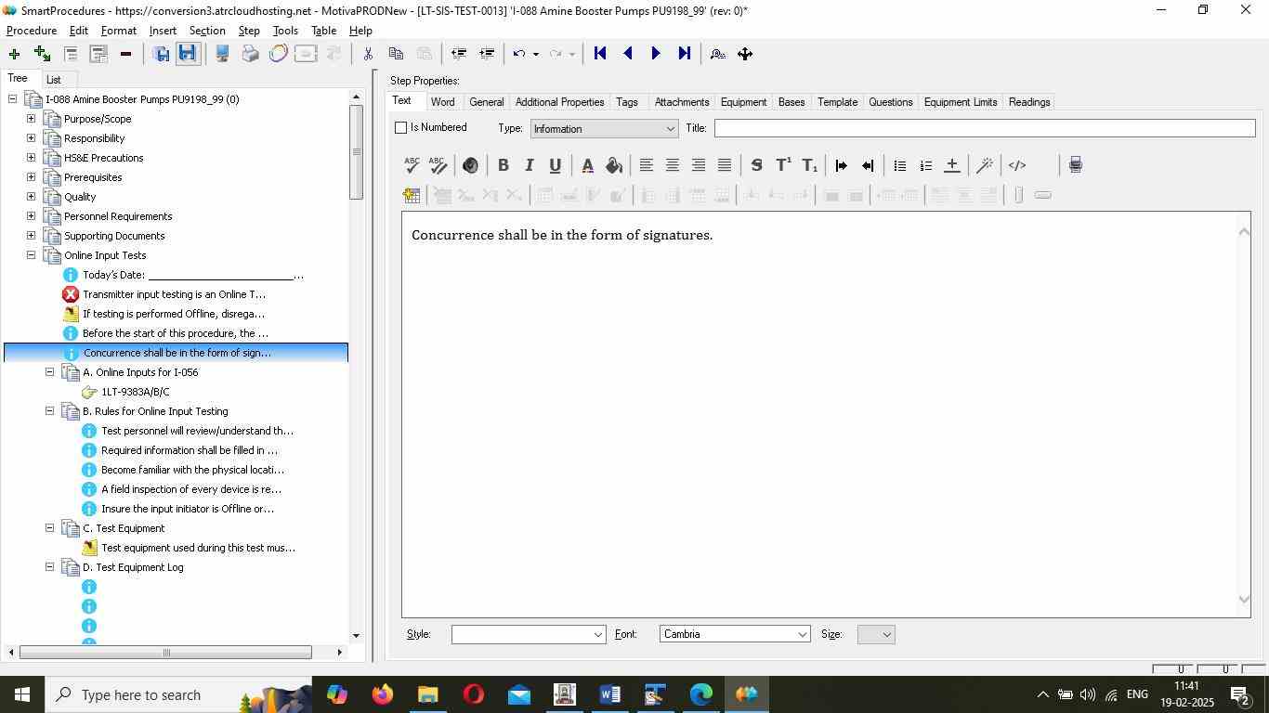Click the Title input field

point(985,128)
